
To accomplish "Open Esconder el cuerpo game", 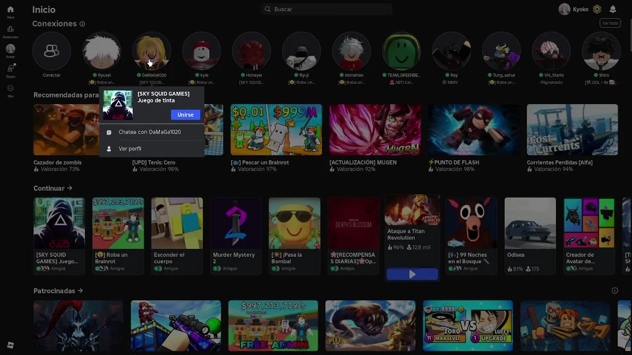I will tap(177, 235).
